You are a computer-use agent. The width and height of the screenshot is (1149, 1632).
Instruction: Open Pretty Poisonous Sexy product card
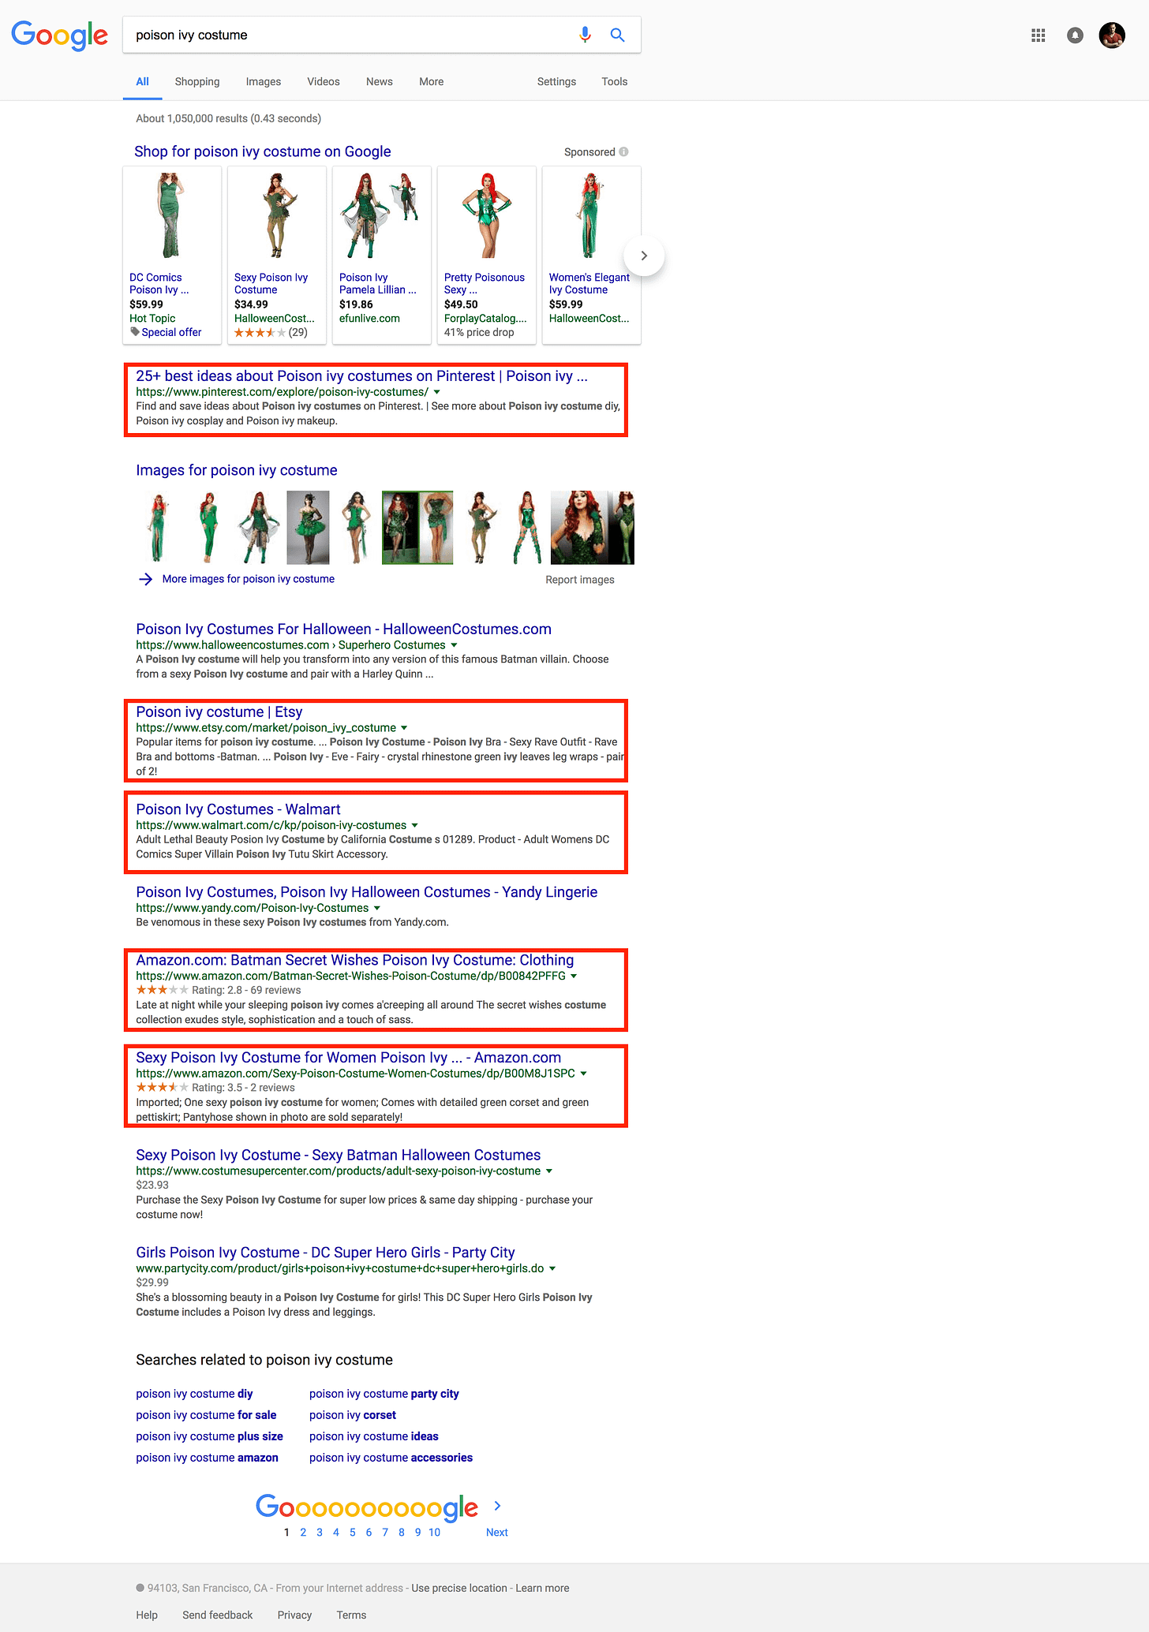click(487, 255)
